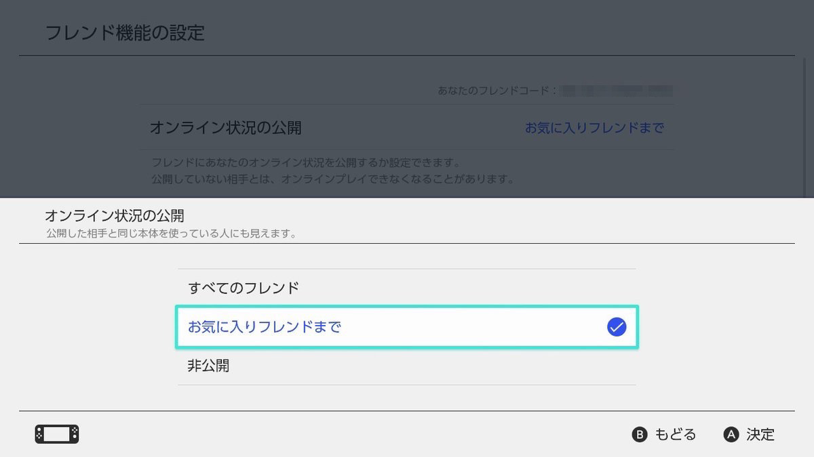Click the dialog title オンライン状況の公開
This screenshot has height=457, width=814.
pyautogui.click(x=114, y=216)
